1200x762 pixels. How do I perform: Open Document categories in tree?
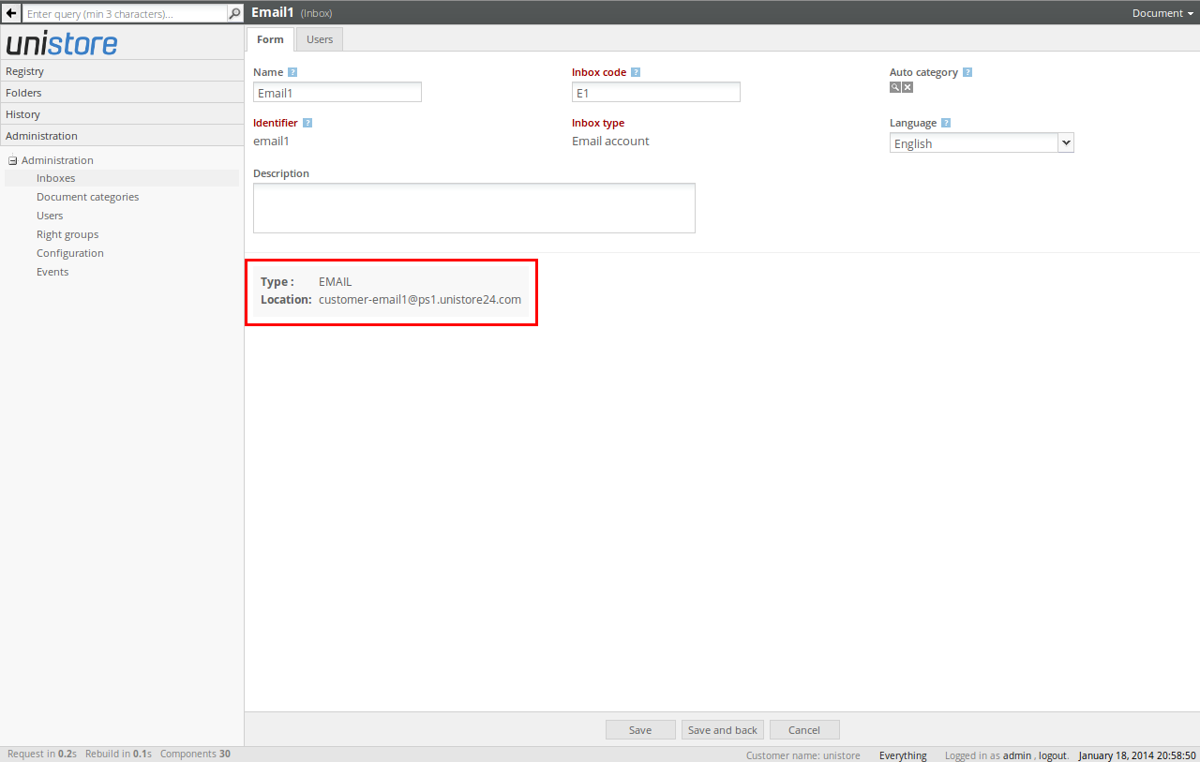coord(87,197)
